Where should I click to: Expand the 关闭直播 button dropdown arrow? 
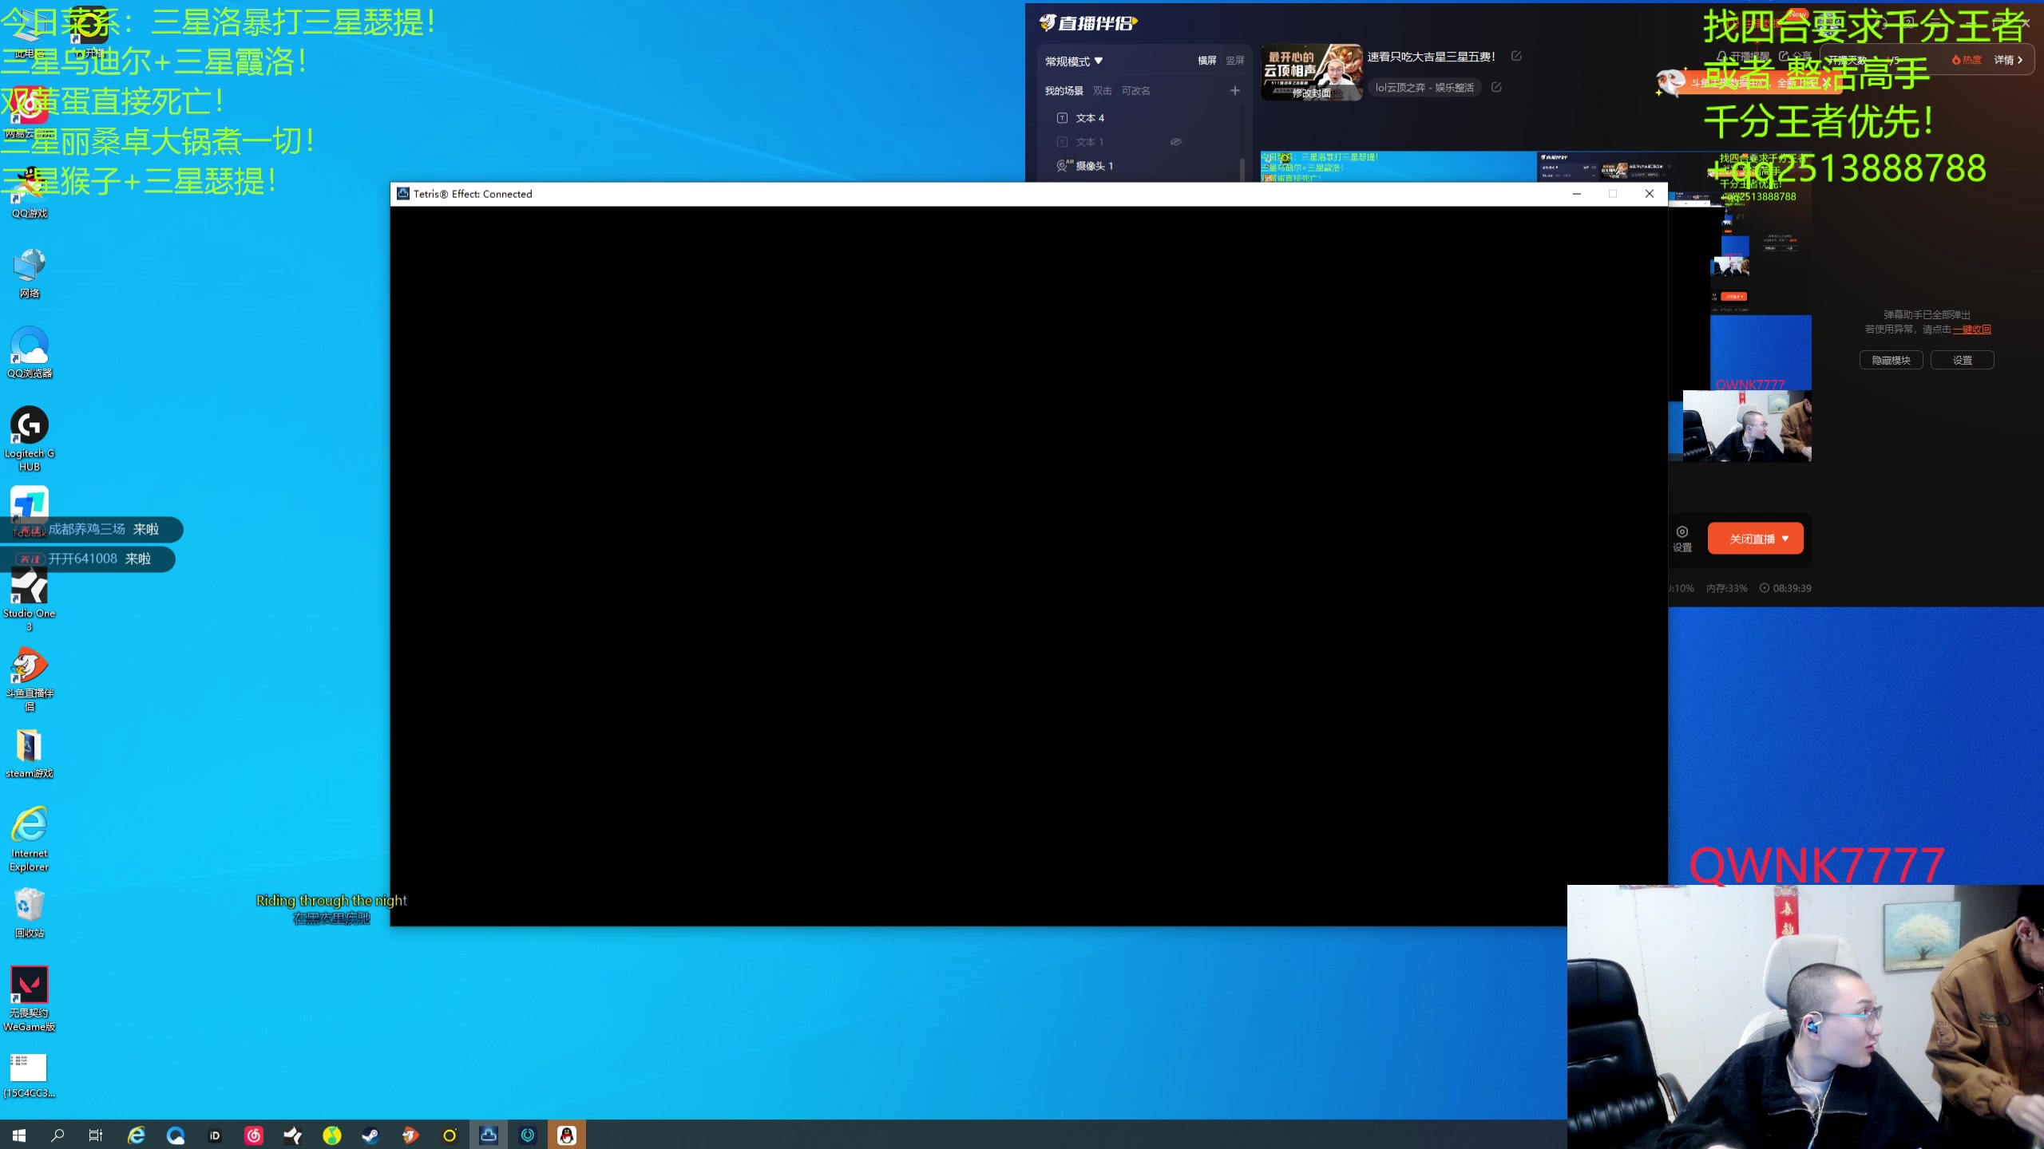click(x=1785, y=539)
